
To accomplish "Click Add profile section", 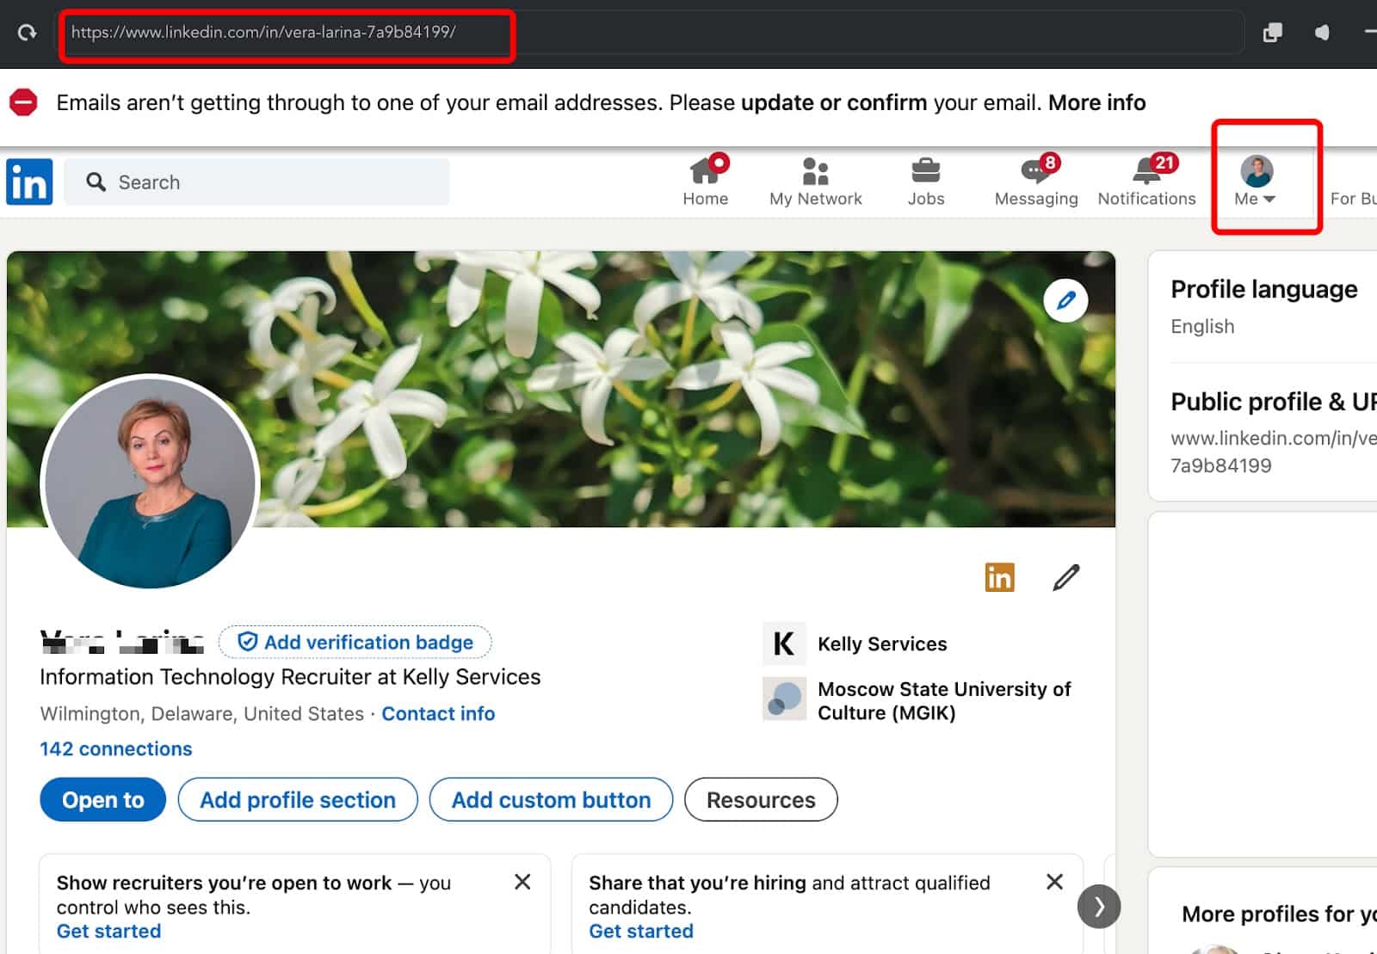I will pyautogui.click(x=297, y=799).
